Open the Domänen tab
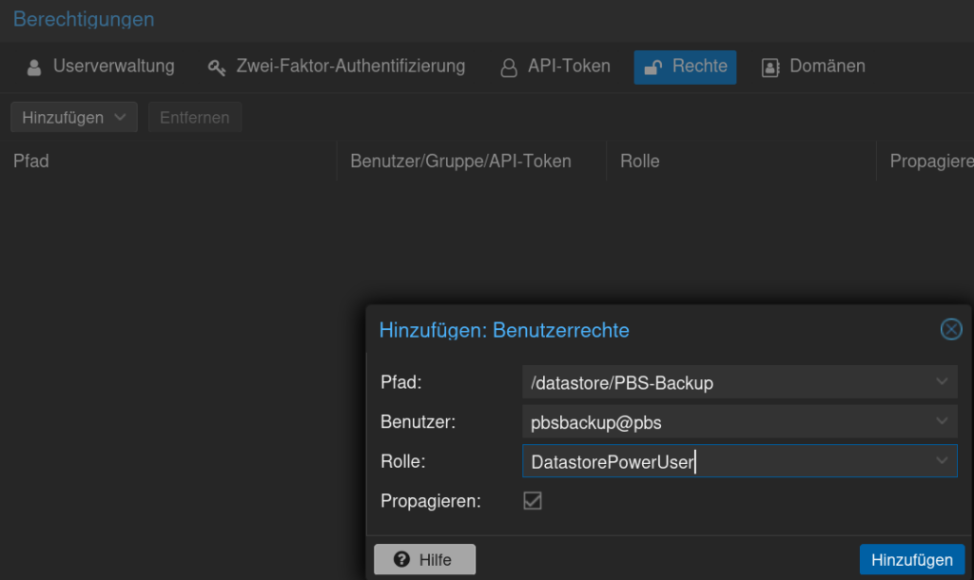974x580 pixels. tap(827, 67)
